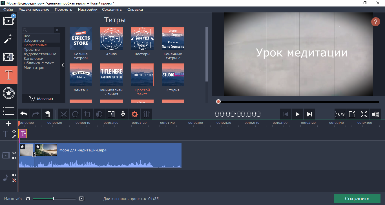Open the Stickers star tab

tap(9, 93)
